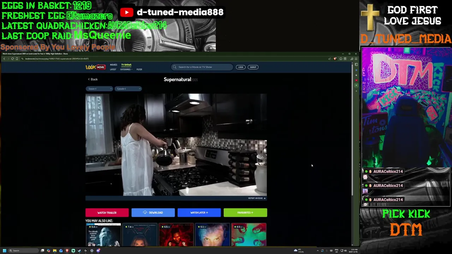Click the Supernatural video player
Viewport: 452px width, 254px height.
click(176, 145)
